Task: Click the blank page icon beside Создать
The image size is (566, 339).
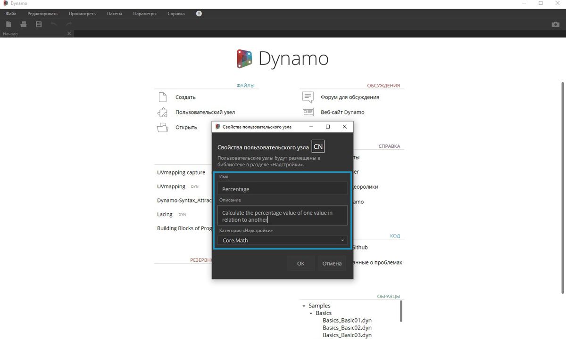Action: (163, 97)
